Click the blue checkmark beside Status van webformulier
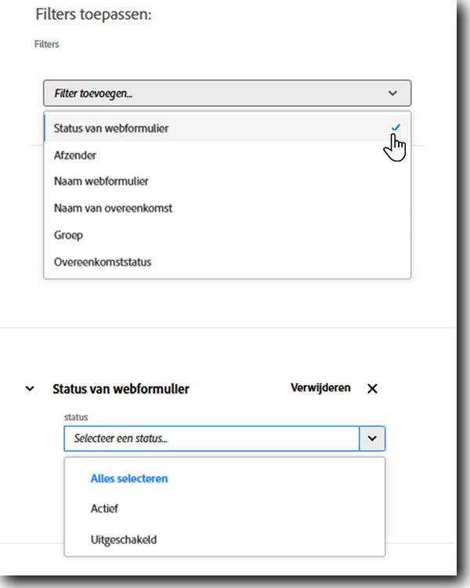 click(396, 128)
